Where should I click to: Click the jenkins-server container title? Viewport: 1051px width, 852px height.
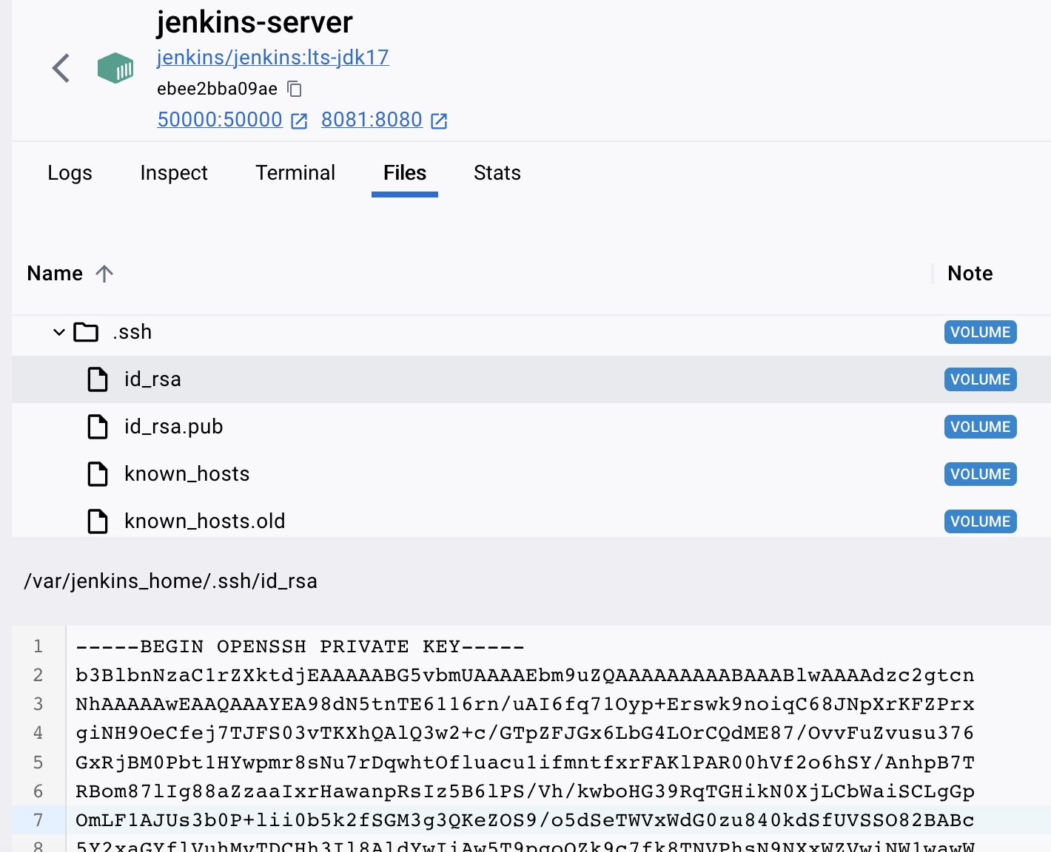pos(255,22)
